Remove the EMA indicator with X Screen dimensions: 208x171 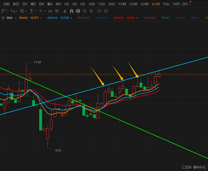tap(3, 18)
